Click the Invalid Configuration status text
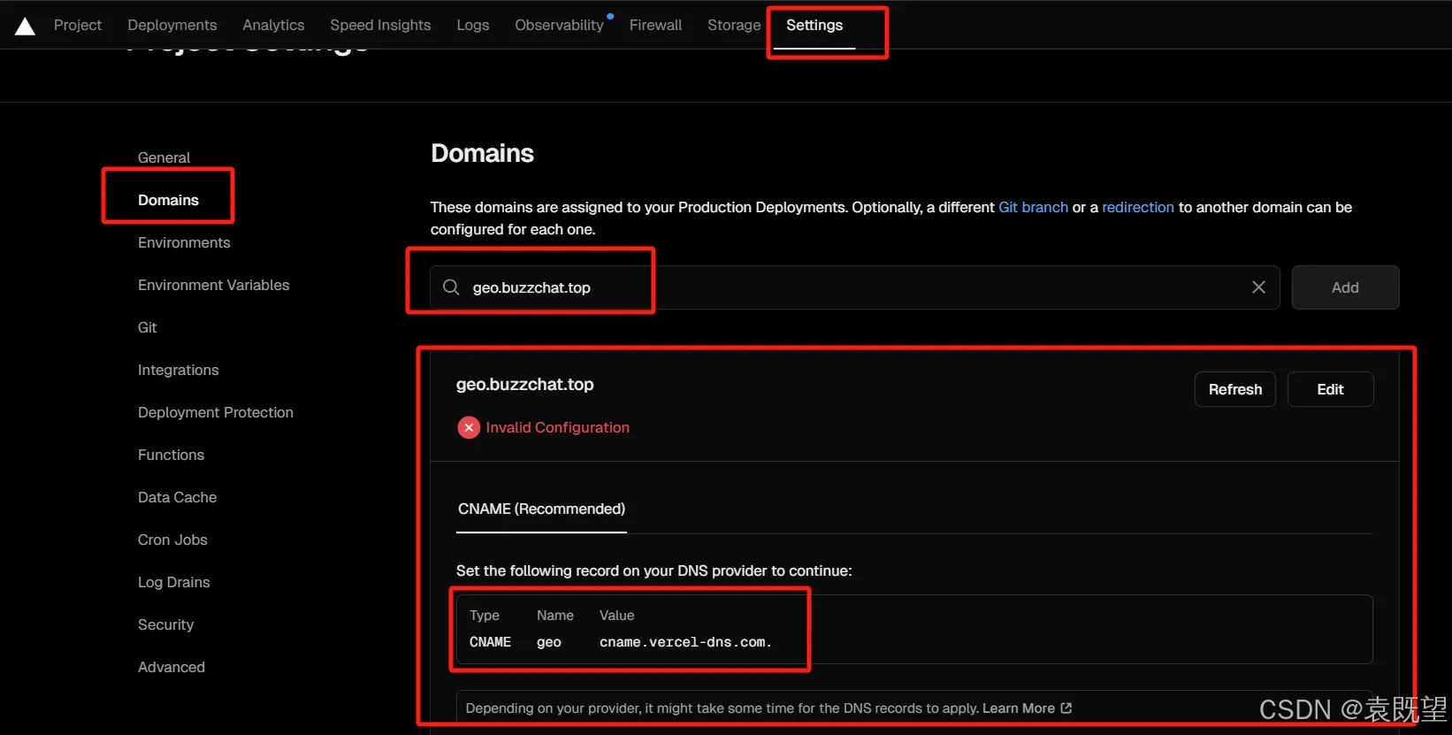Screen dimensions: 1452x735 coord(558,427)
